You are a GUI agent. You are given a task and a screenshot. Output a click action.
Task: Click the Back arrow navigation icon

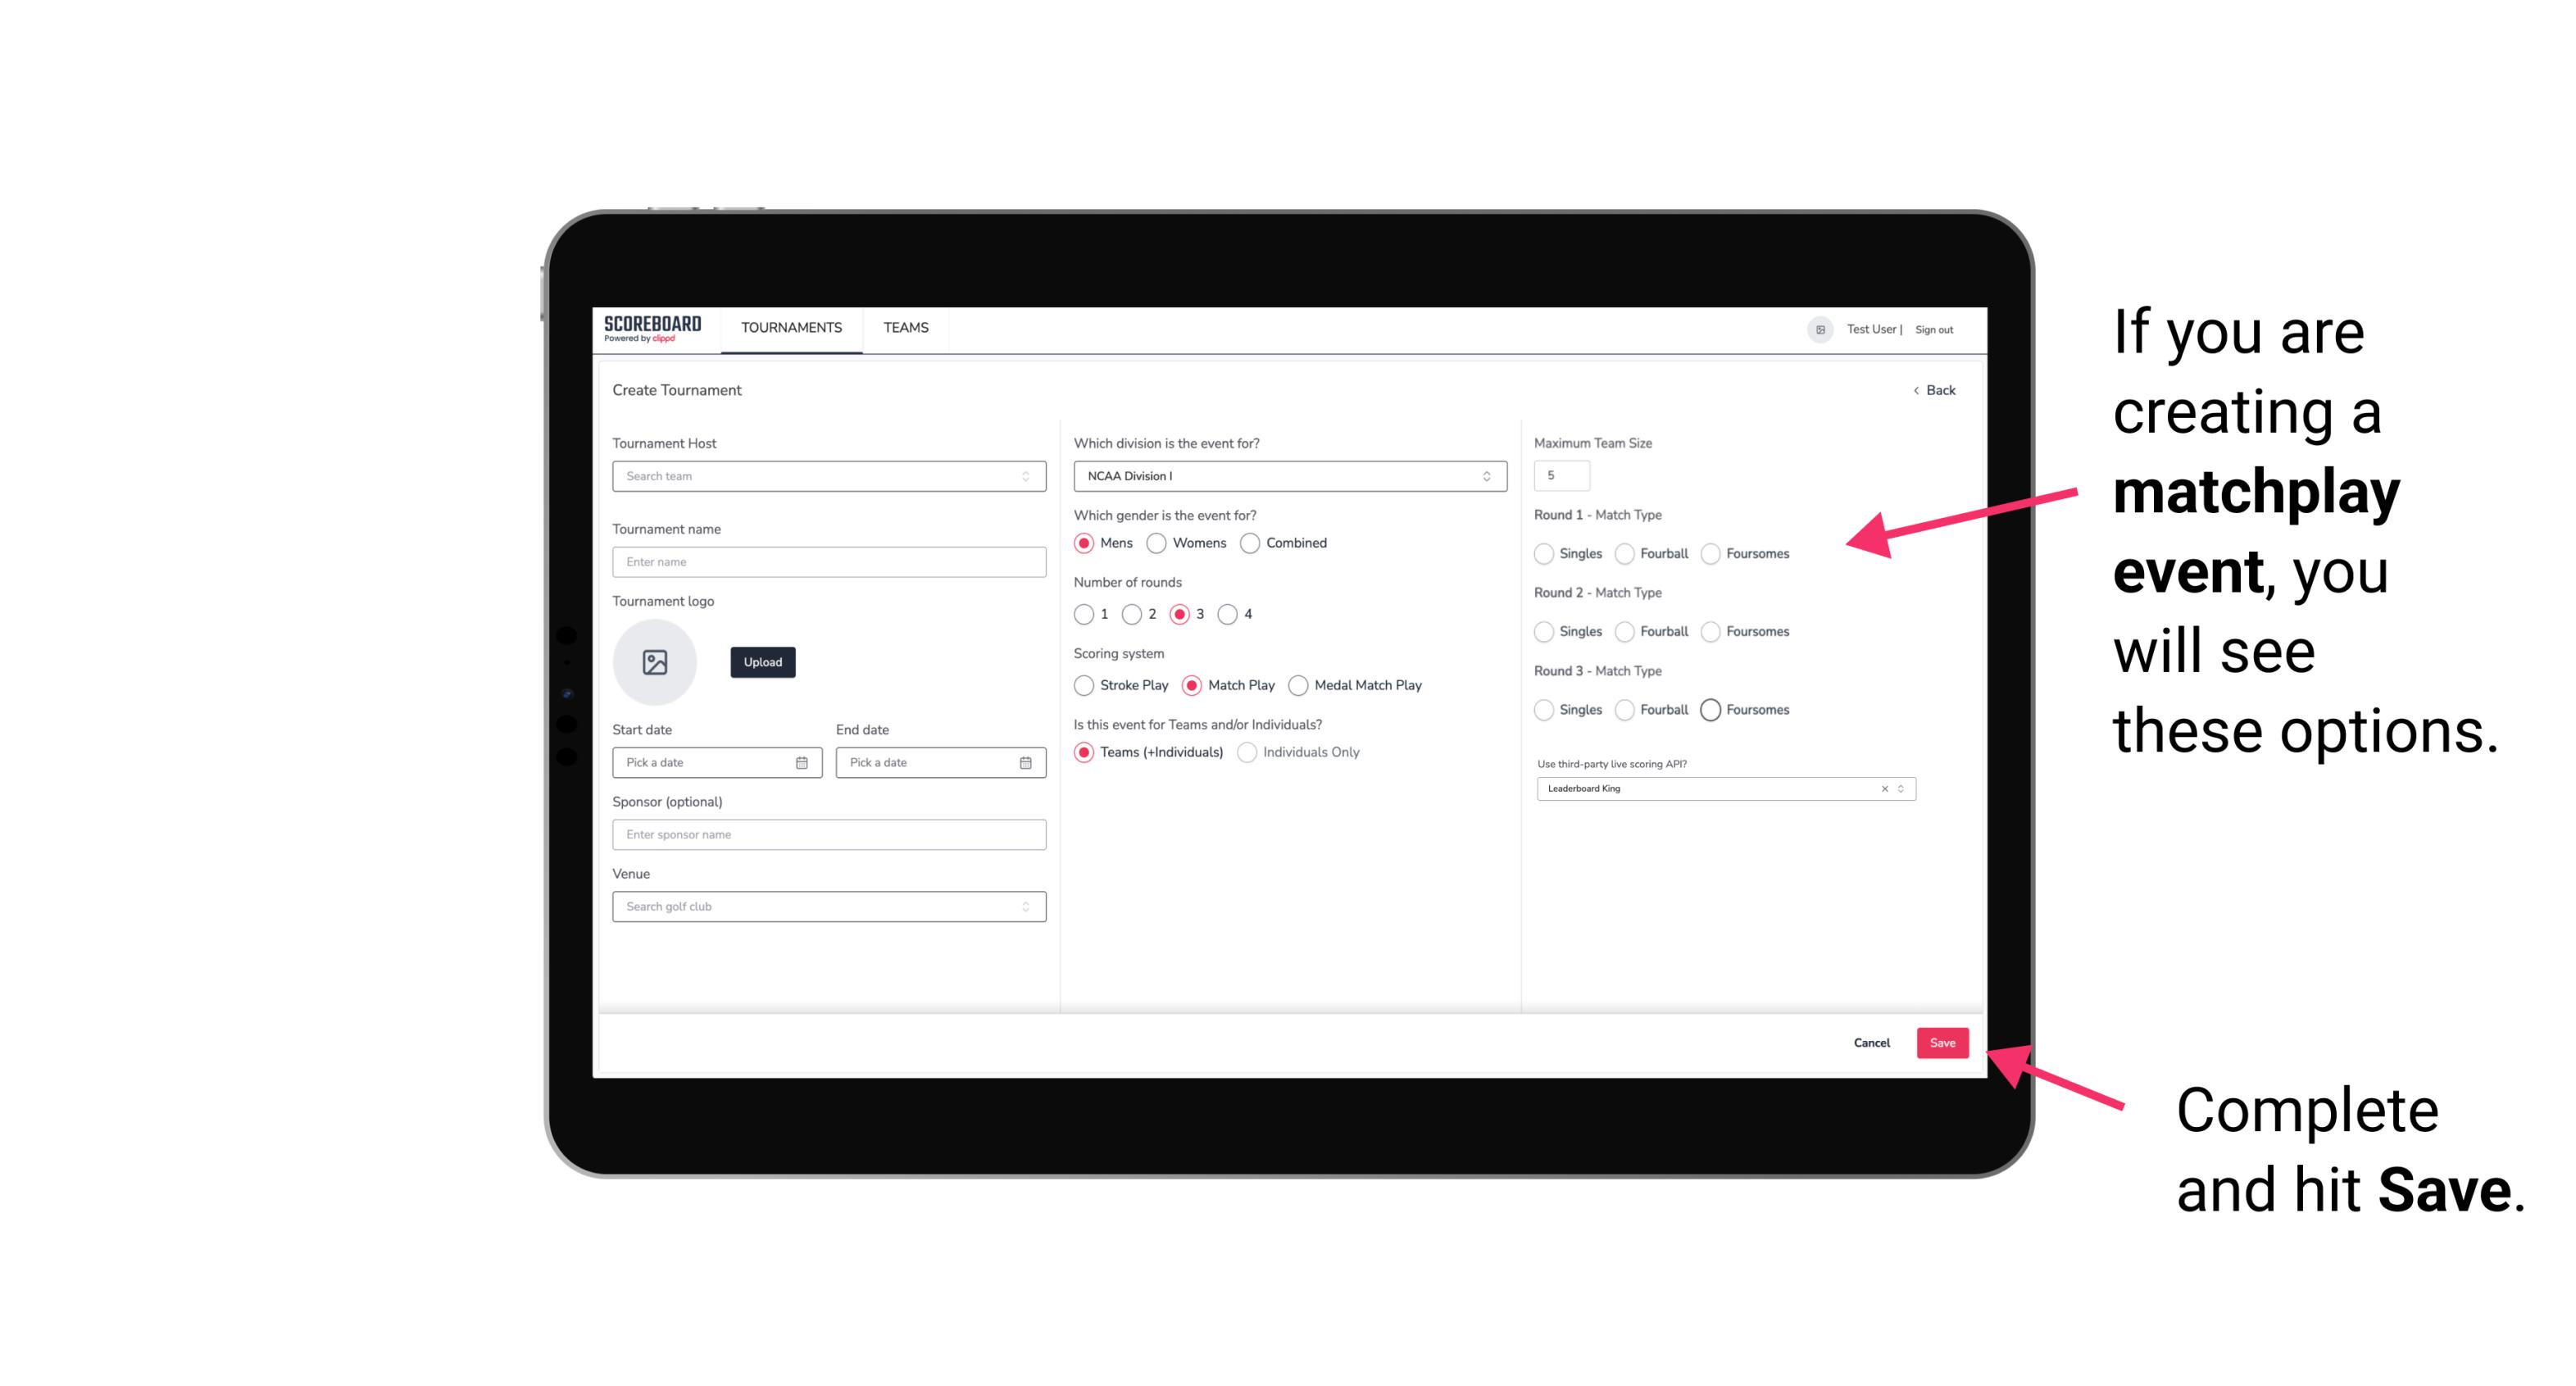[x=1912, y=391]
